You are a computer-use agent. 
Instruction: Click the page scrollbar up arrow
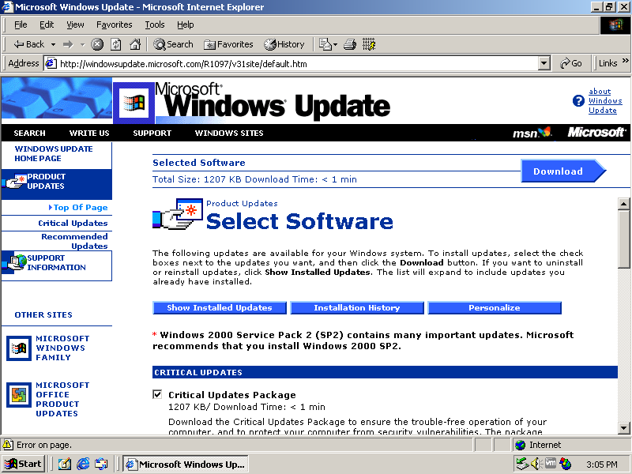(623, 204)
